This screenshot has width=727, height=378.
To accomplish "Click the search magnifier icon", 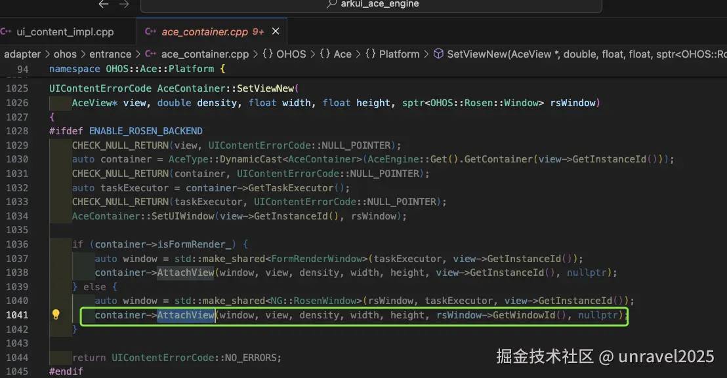I will 331,4.
